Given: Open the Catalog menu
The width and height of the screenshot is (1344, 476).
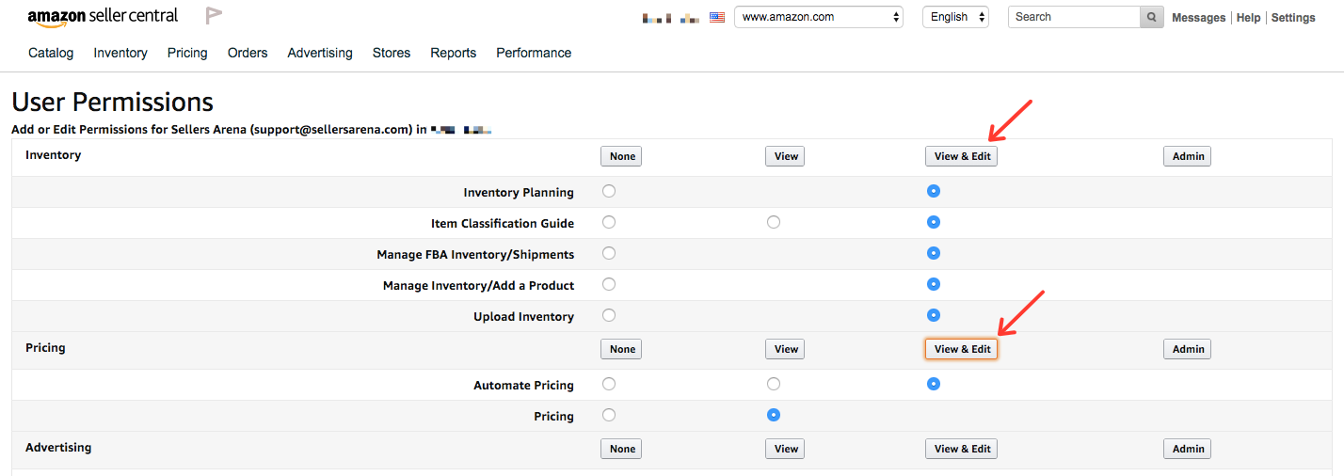Looking at the screenshot, I should tap(51, 53).
